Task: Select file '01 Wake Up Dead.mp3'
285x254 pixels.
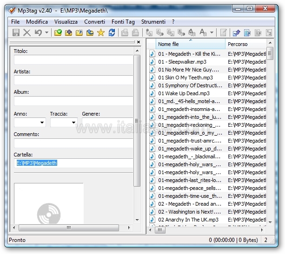Action: 184,93
